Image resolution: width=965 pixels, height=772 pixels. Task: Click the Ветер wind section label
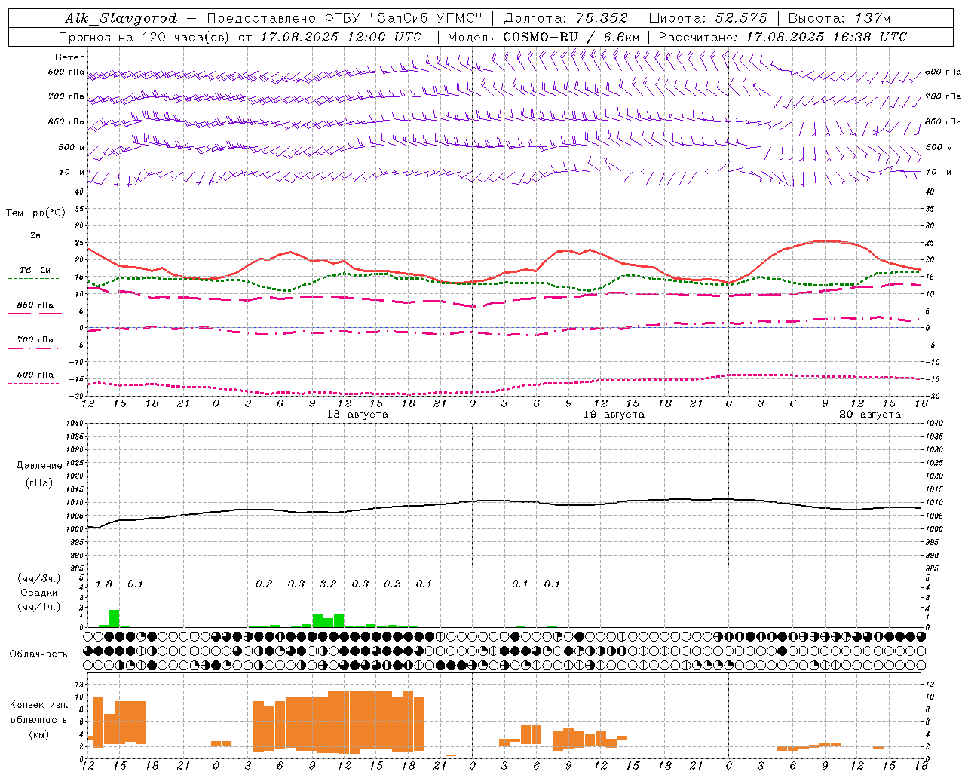tap(69, 57)
